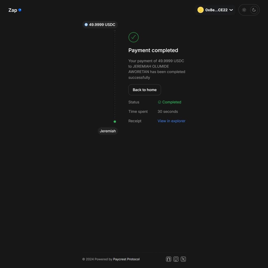268x268 pixels.
Task: Enable light mode with sun toggle
Action: [x=244, y=10]
